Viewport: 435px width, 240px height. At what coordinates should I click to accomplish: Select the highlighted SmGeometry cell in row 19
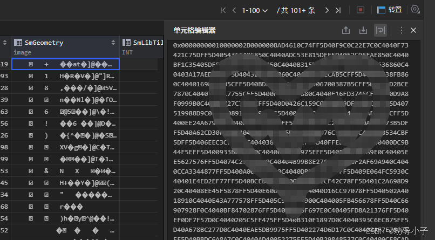(65, 64)
